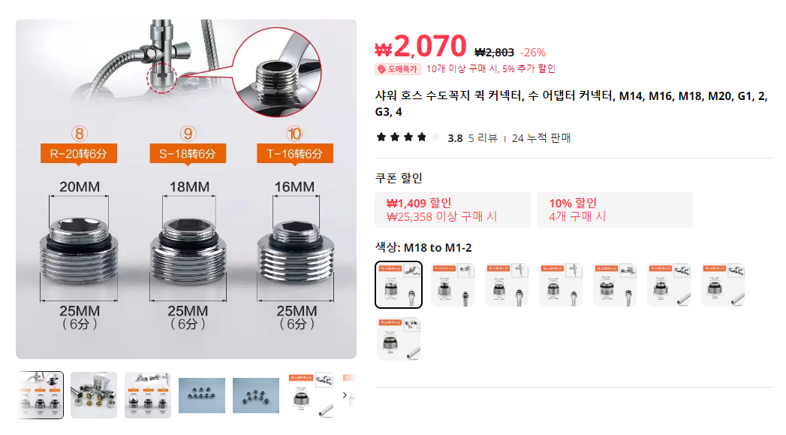Image resolution: width=786 pixels, height=435 pixels.
Task: Select the eighth variant swatch on second row
Action: point(399,339)
